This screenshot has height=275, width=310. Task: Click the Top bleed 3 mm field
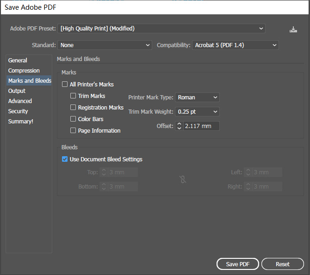pyautogui.click(x=123, y=172)
